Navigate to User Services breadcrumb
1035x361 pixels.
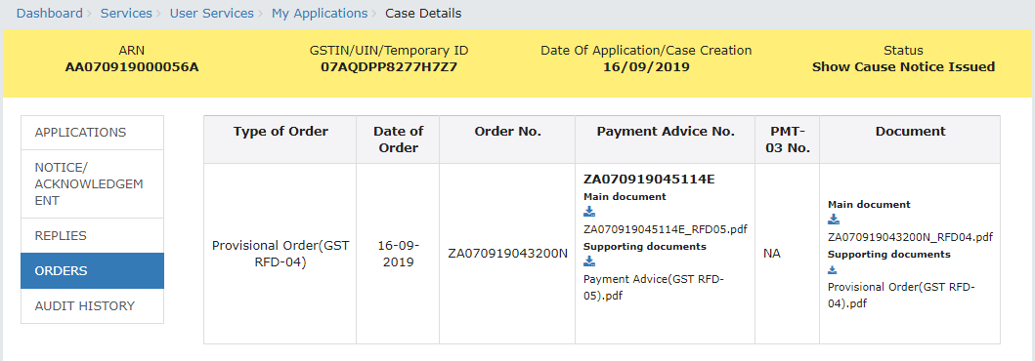212,14
